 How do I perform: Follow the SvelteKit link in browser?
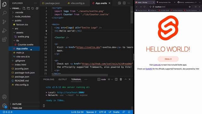pyautogui.click(x=149, y=69)
